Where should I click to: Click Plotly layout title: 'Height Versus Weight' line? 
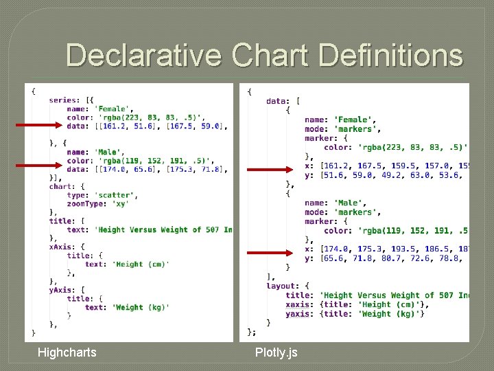(377, 295)
